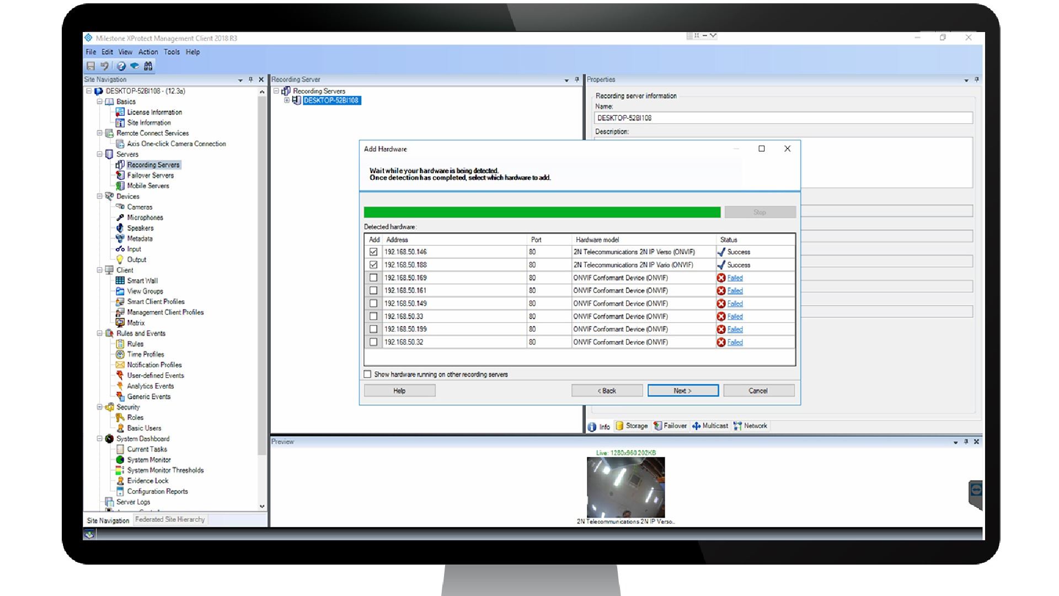This screenshot has width=1059, height=596.
Task: Open the File menu
Action: [91, 52]
